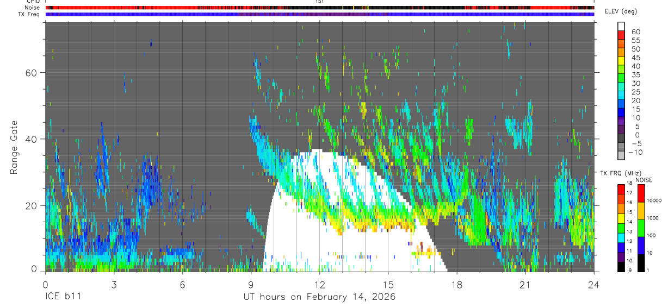This screenshot has width=668, height=308.
Task: Click 'UT hours on February 14, 2026' label
Action: coord(319,297)
